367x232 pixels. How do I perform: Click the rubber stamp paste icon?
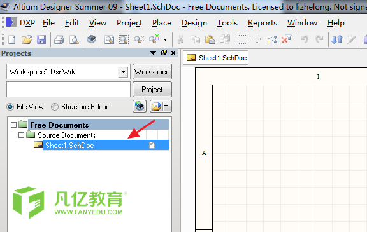225,39
